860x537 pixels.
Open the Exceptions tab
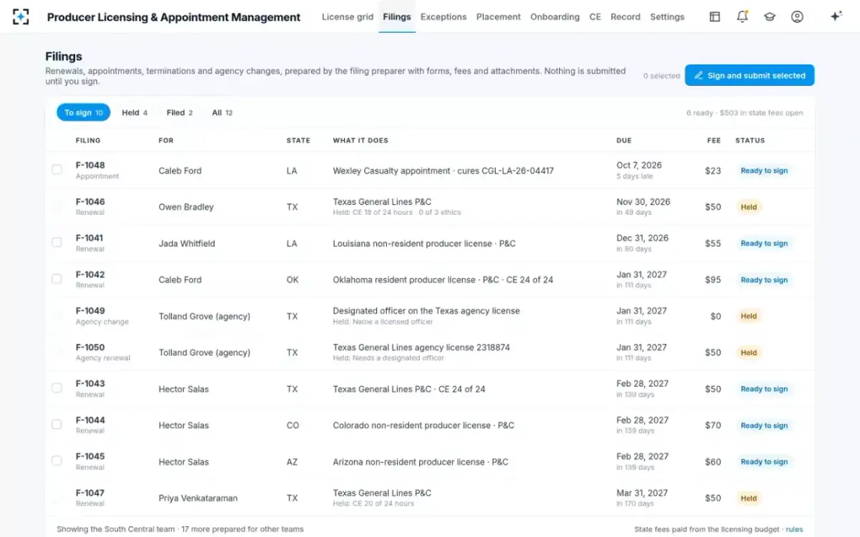coord(444,16)
